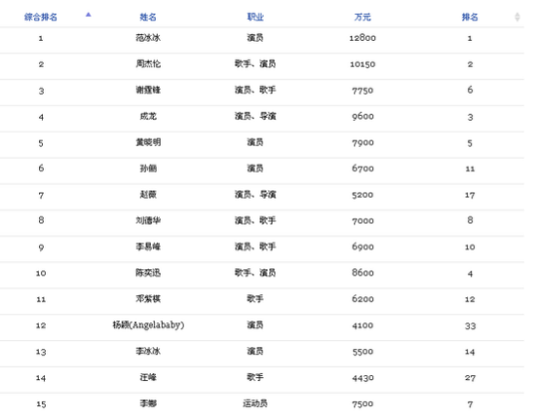Click the income value 5200

pos(362,195)
